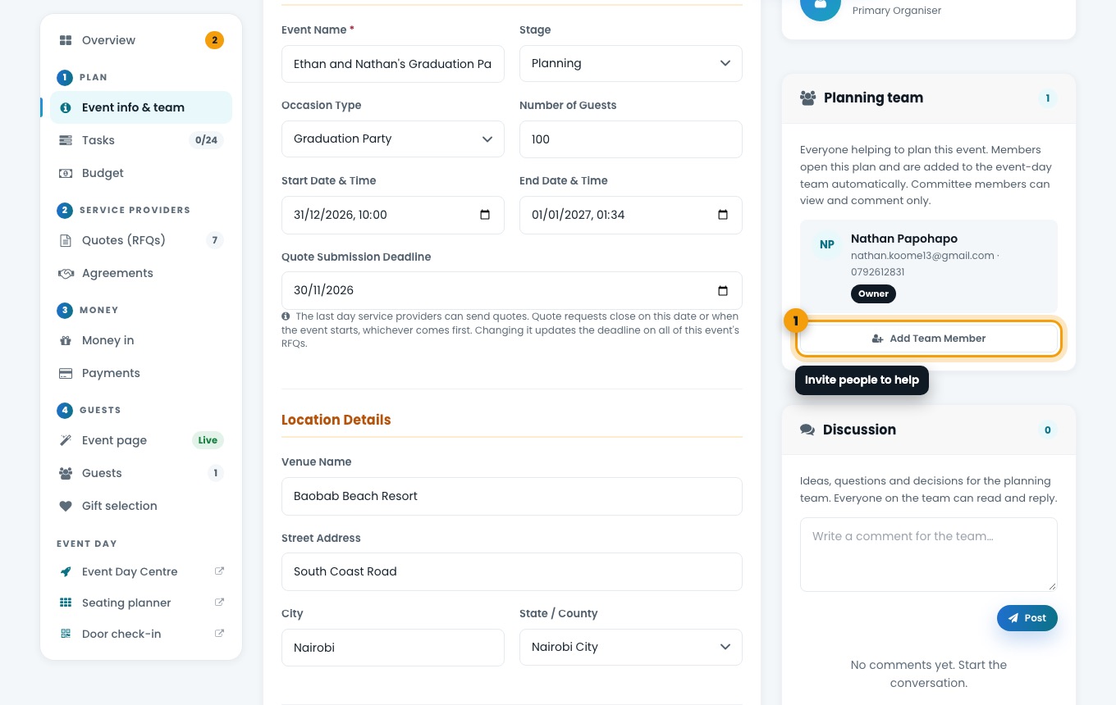
Task: Click the Live badge on Event page
Action: pos(208,440)
